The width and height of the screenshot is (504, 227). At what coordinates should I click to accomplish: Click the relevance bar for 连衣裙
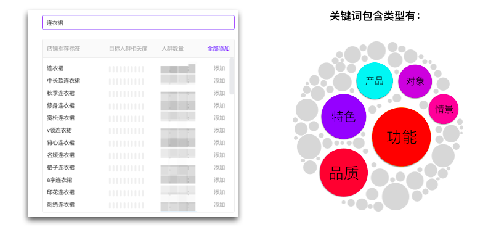click(x=126, y=69)
